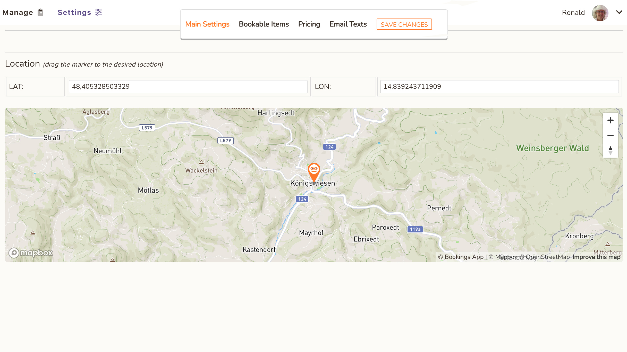Click the map zoom in plus button
This screenshot has height=352, width=627.
pyautogui.click(x=610, y=120)
